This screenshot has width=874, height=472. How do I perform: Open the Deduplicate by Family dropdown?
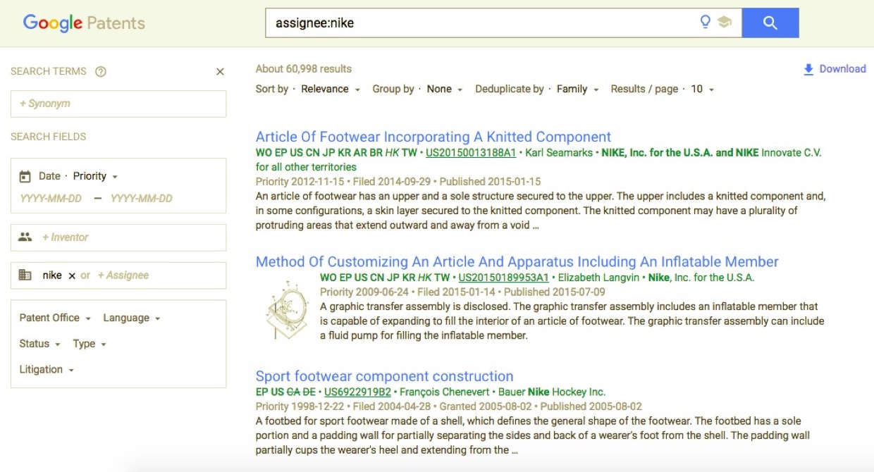pyautogui.click(x=578, y=89)
